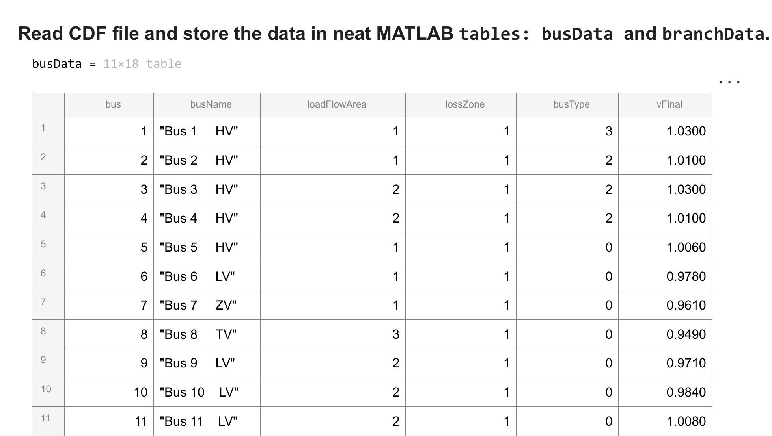Select row header number 6
Screen dimensions: 772x436
click(48, 276)
